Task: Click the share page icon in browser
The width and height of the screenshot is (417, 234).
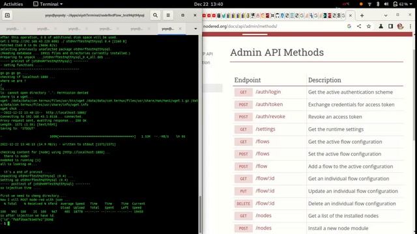Action: [x=359, y=26]
